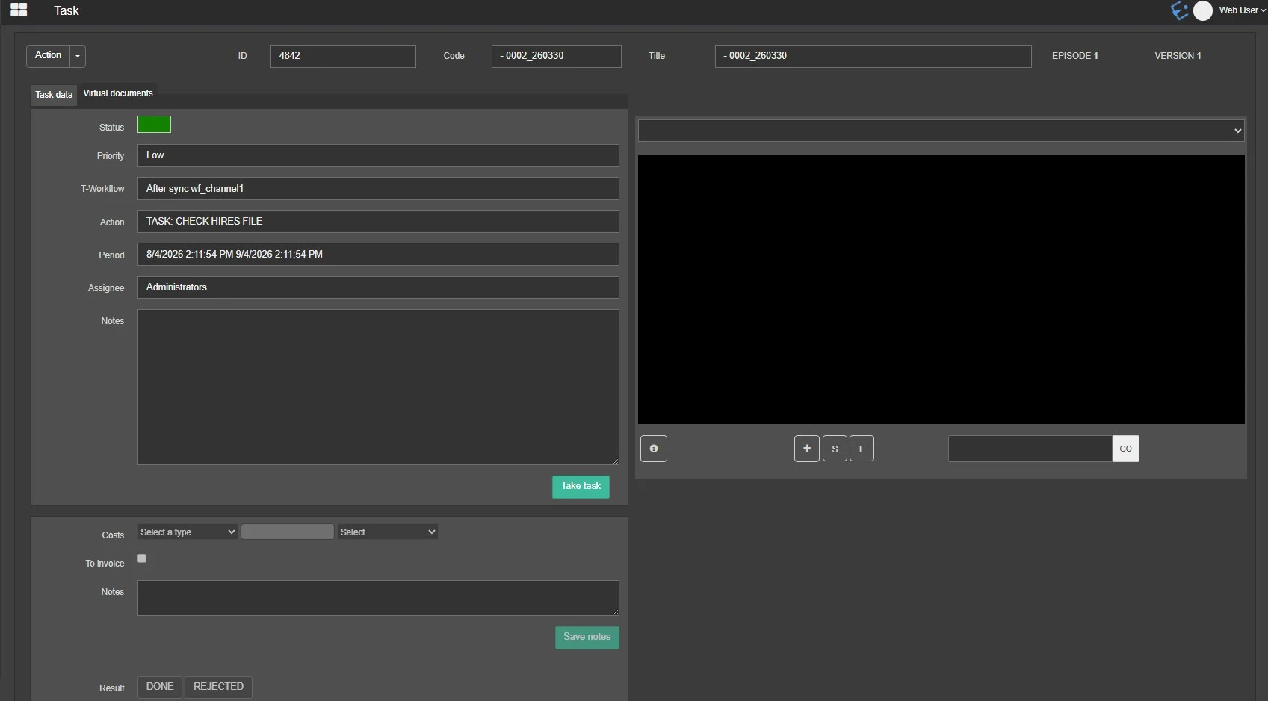Screen dimensions: 1268x701
Task: Click the Take task button
Action: click(581, 487)
